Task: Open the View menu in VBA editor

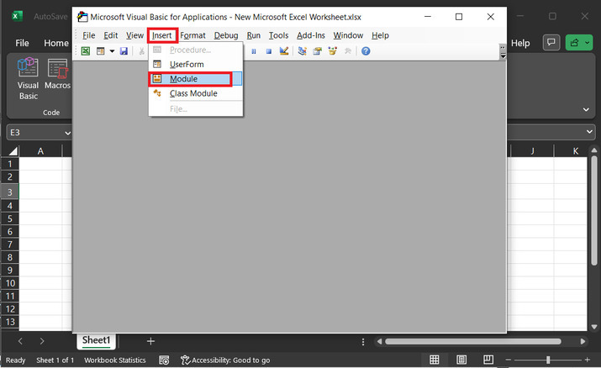Action: coord(135,35)
